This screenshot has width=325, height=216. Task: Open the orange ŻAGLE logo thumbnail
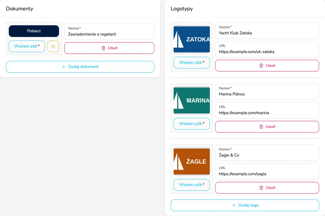coord(191,161)
